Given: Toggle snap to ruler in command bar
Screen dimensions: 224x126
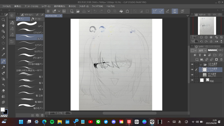Looking at the screenshot, I should (x=155, y=11).
